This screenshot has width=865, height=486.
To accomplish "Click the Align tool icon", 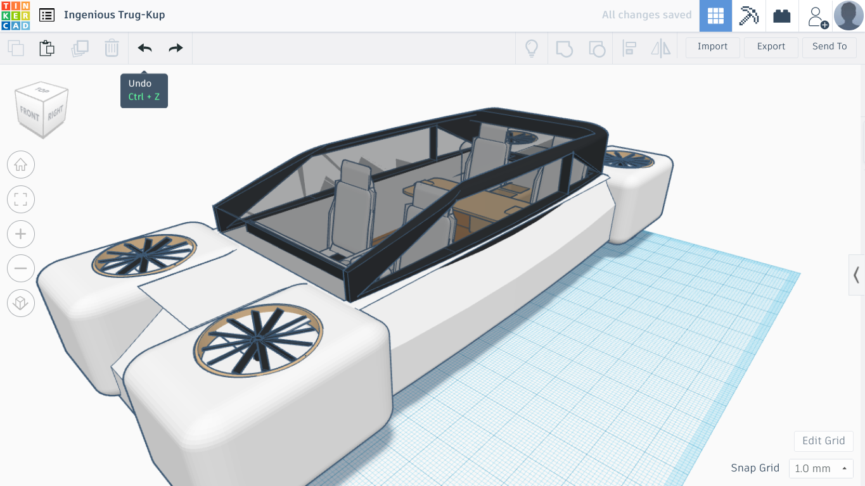I will pyautogui.click(x=629, y=48).
